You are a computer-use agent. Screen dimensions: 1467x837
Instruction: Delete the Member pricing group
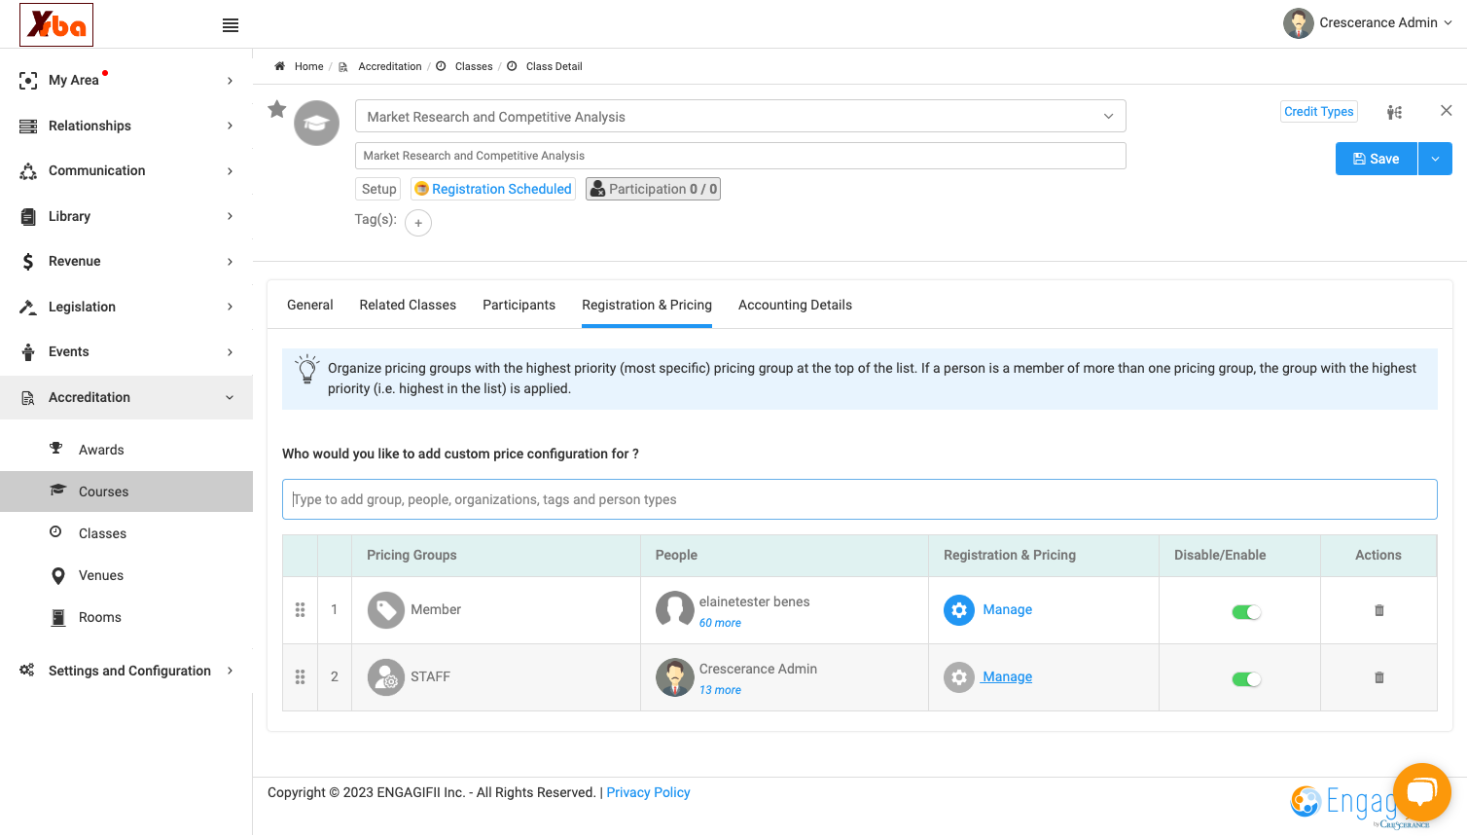(1378, 610)
